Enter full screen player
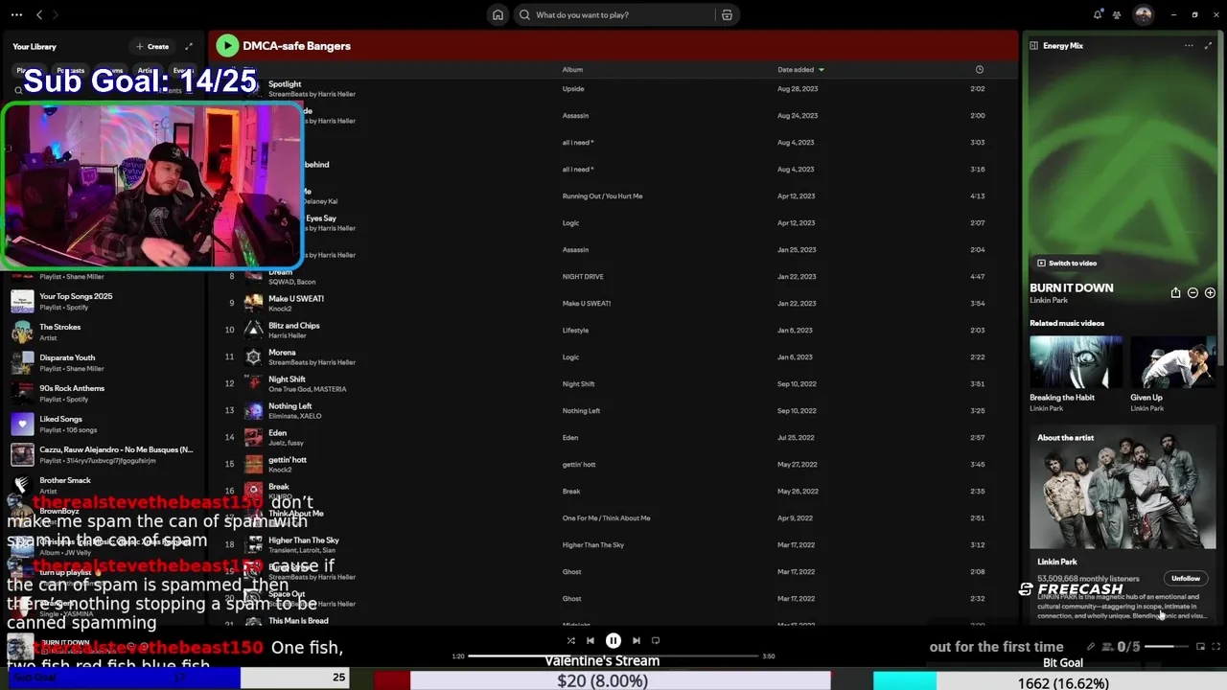The width and height of the screenshot is (1227, 690). point(1217,646)
